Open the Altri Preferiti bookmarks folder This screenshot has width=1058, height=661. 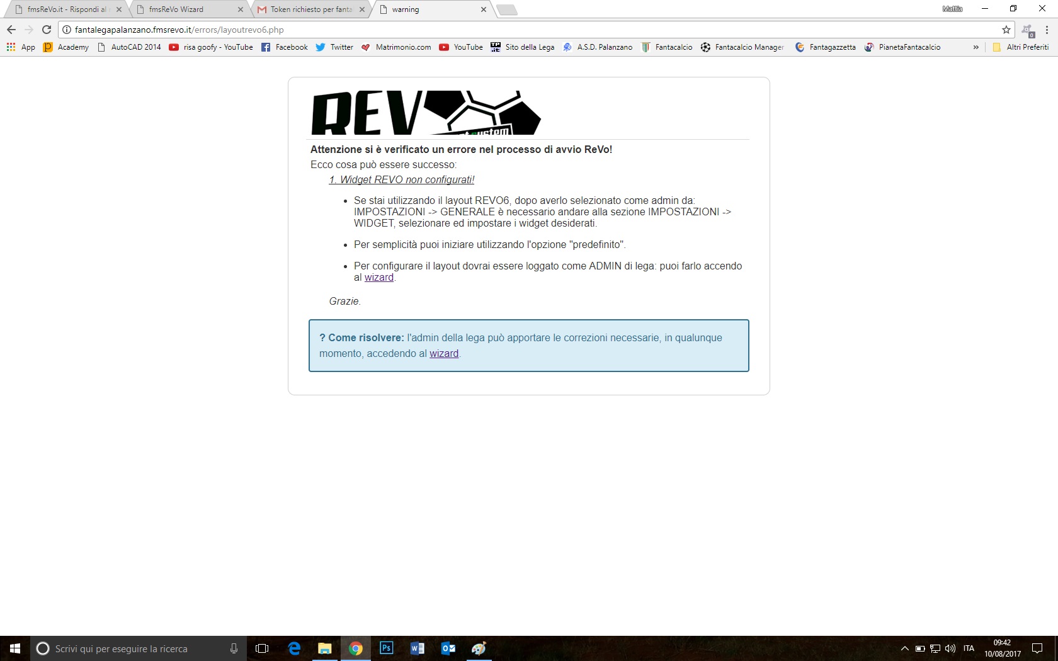tap(1021, 47)
